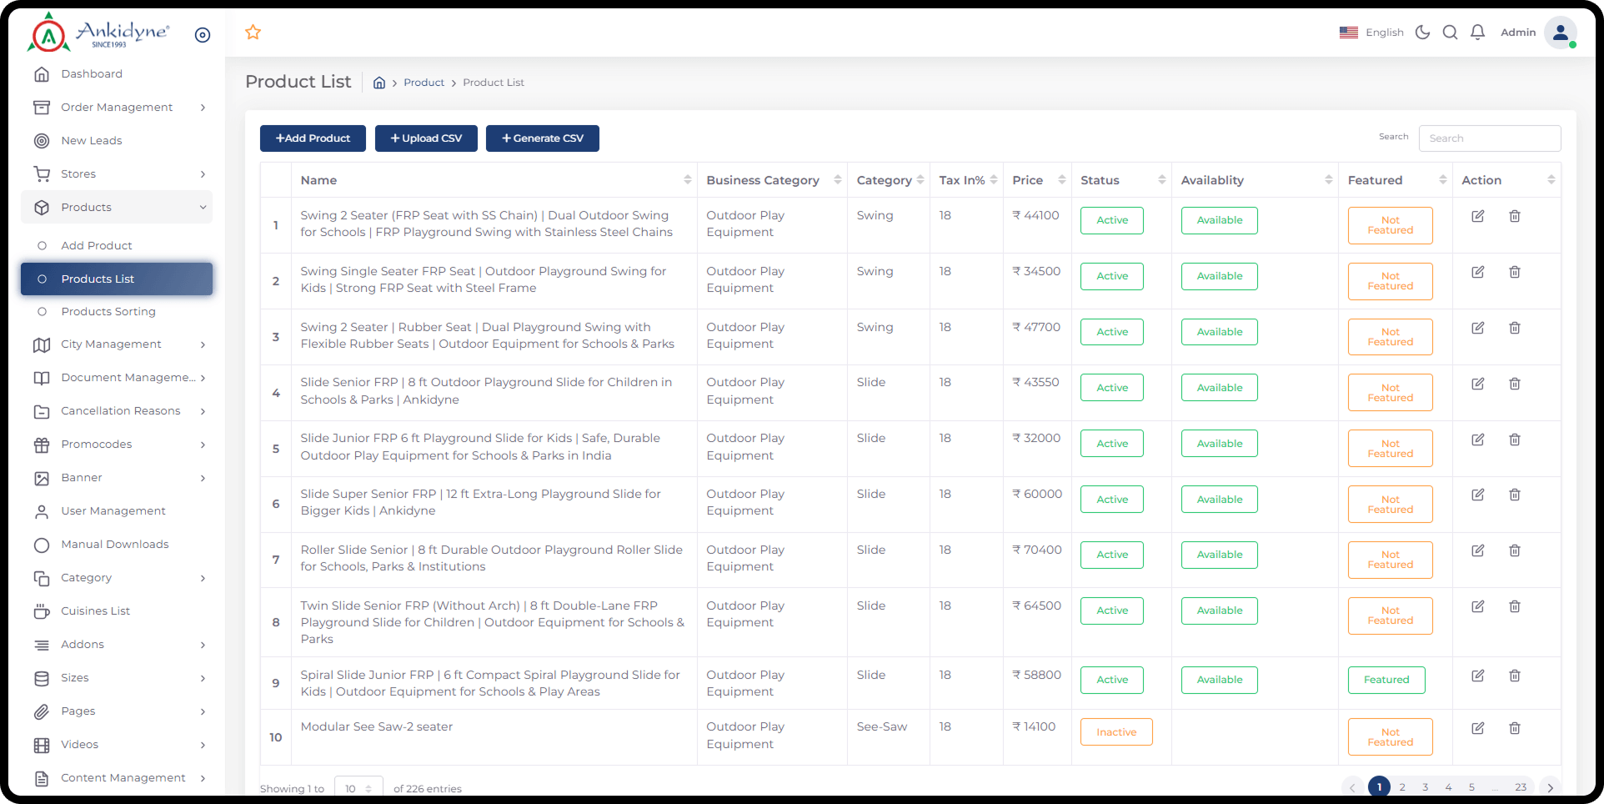Screen dimensions: 1604x804
Task: Open the English language selector
Action: coord(1371,33)
